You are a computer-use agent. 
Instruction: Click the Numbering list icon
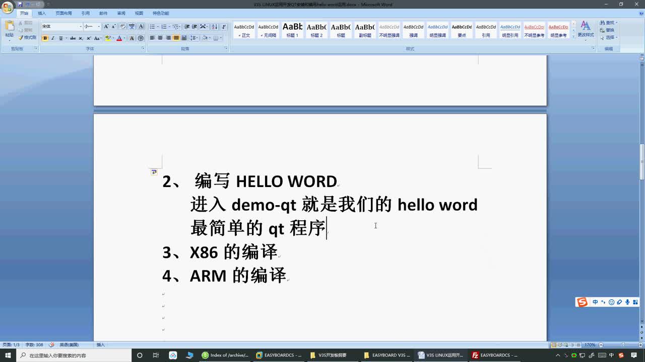tap(165, 27)
